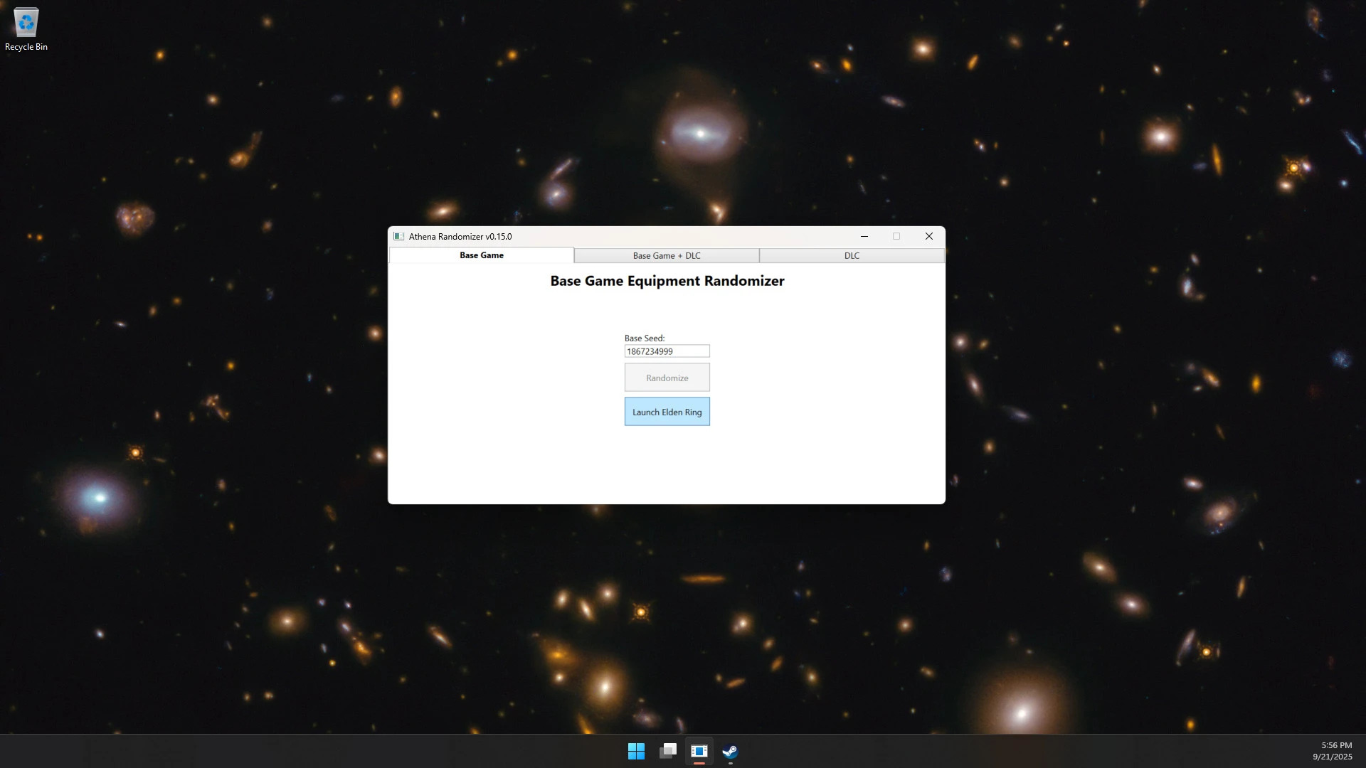The height and width of the screenshot is (768, 1366).
Task: Open the Recycle Bin desktop icon
Action: click(26, 23)
